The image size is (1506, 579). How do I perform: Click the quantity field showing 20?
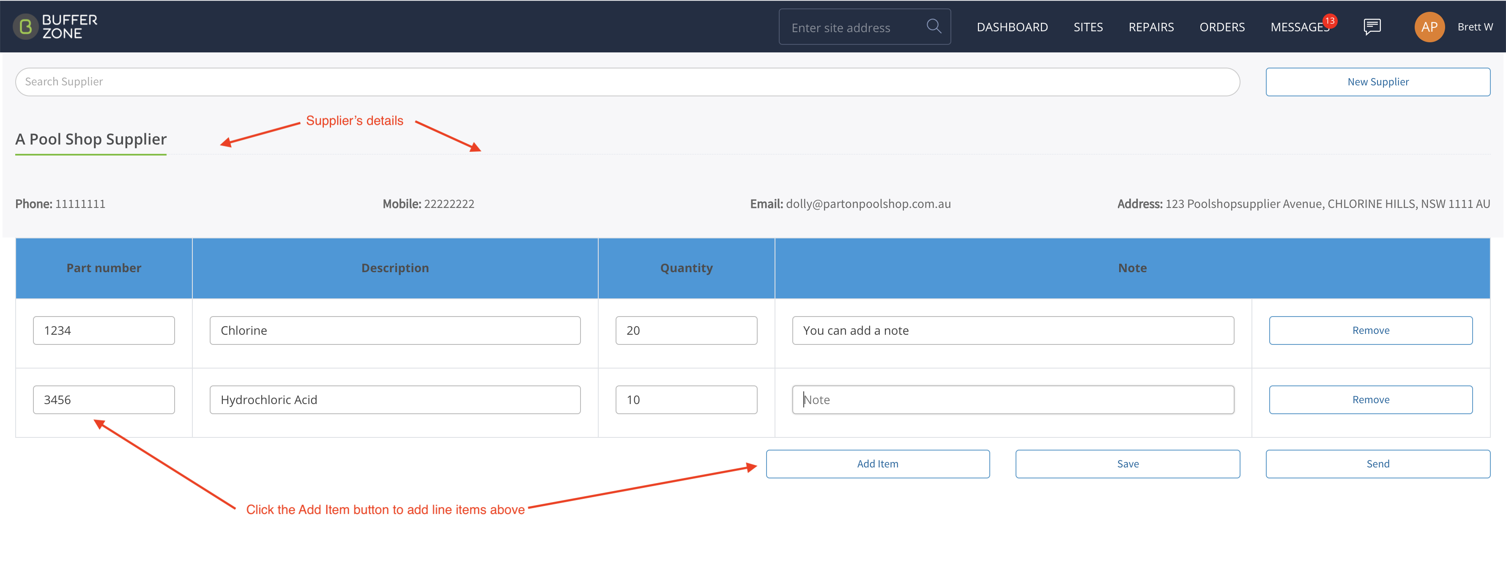686,330
